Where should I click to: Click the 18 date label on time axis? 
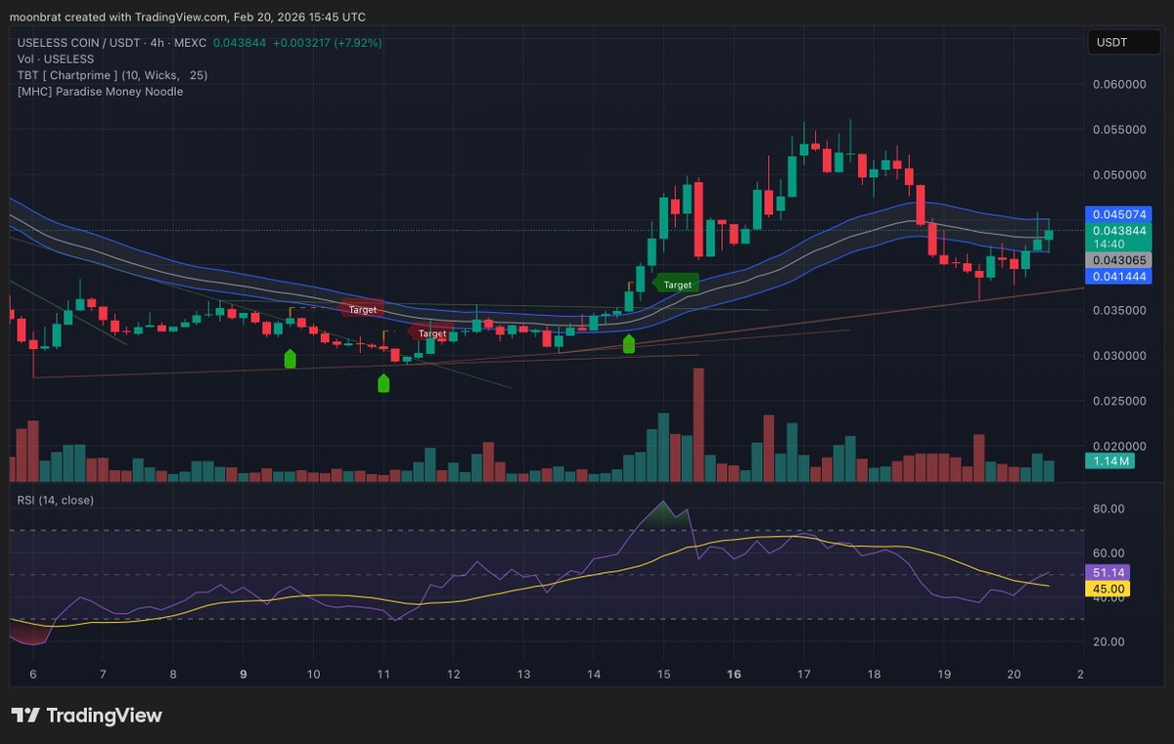click(x=874, y=675)
